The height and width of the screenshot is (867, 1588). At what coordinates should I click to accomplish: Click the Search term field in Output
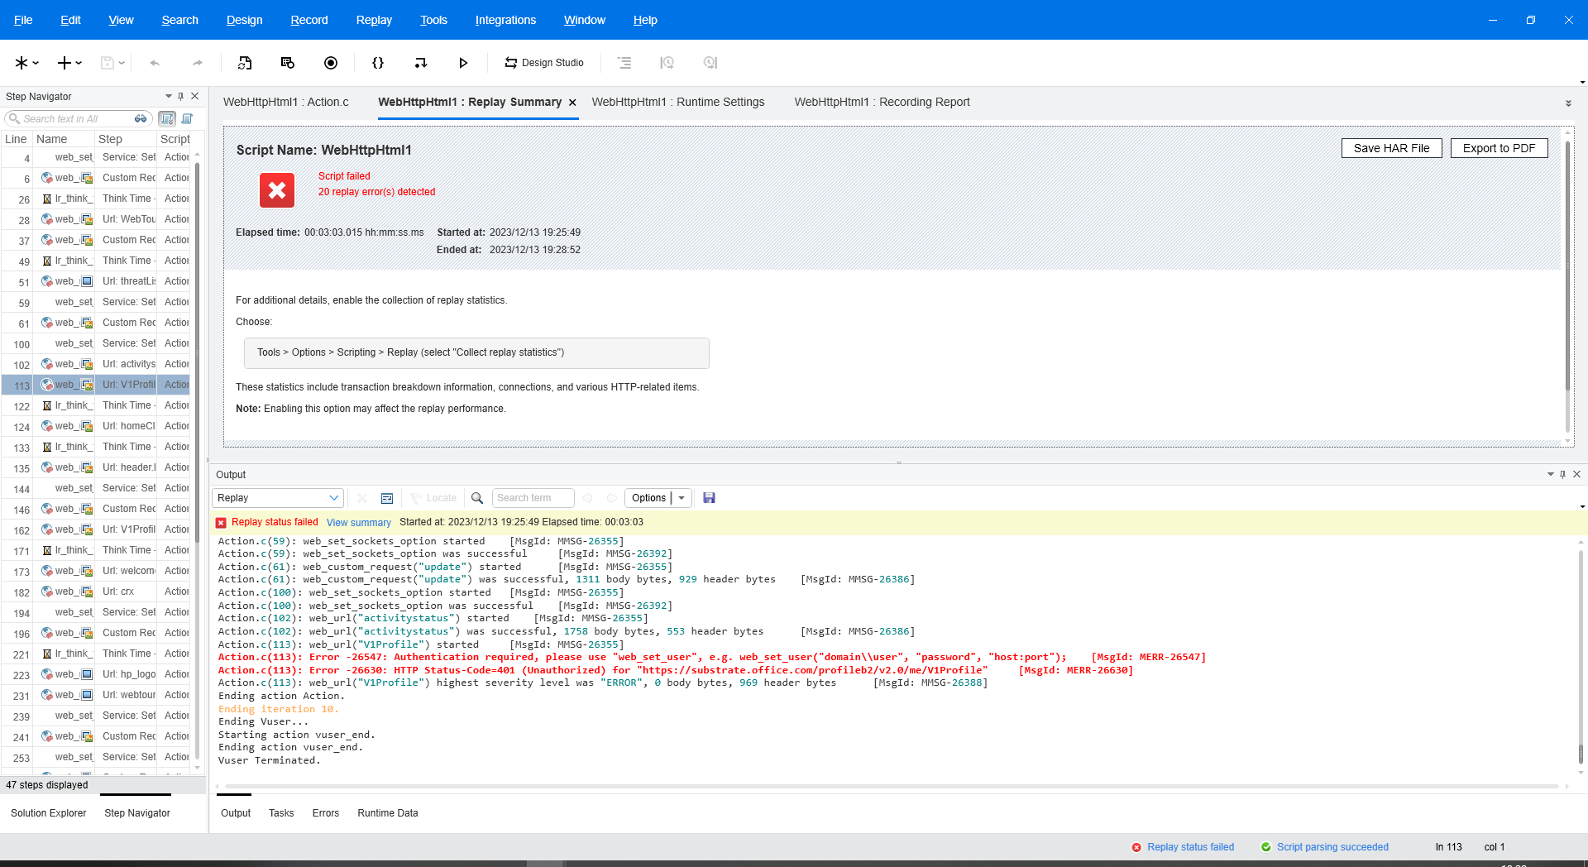533,498
